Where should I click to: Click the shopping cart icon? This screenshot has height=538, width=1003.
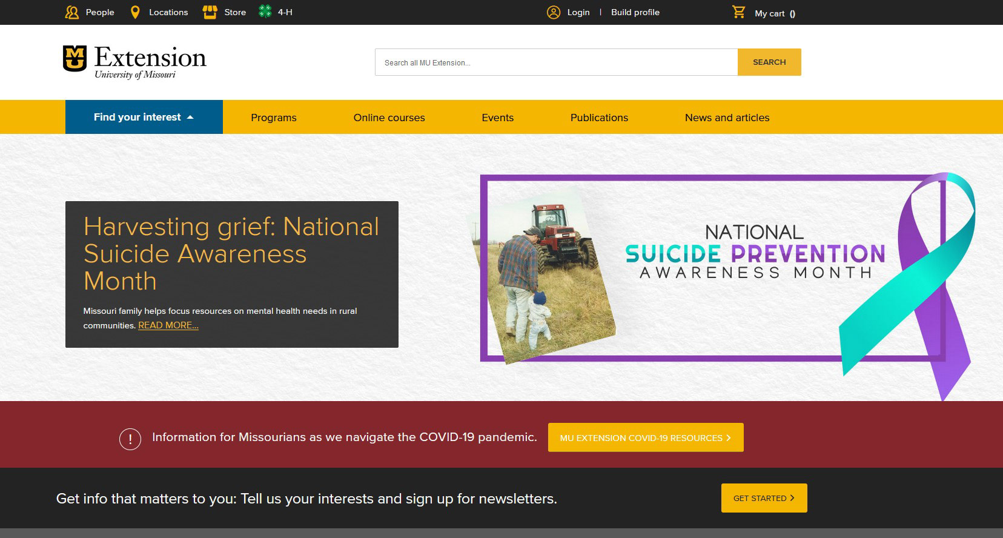point(739,12)
